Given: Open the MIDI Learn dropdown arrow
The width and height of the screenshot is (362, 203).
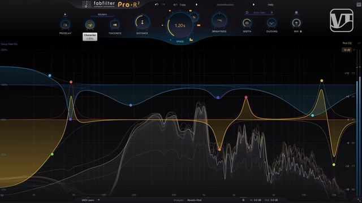Looking at the screenshot, I should click(x=98, y=200).
